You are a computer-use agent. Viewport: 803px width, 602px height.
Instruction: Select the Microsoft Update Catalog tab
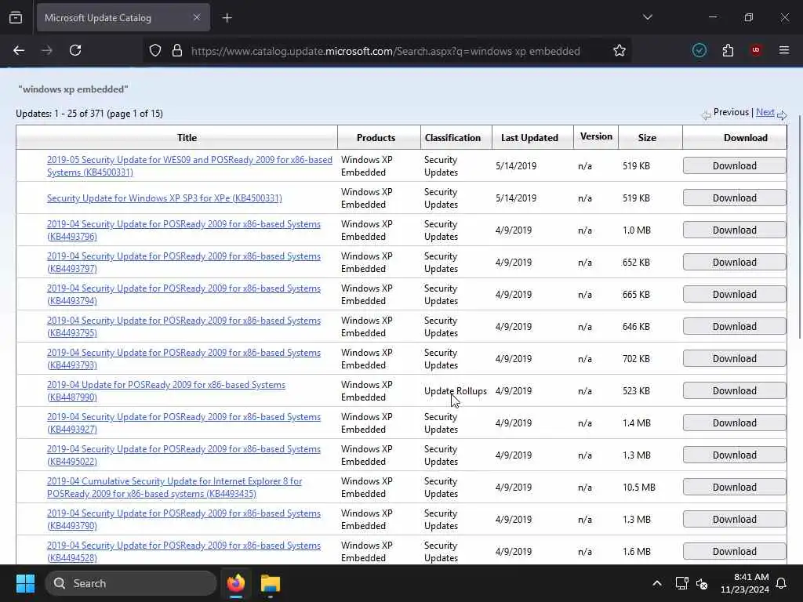(123, 17)
